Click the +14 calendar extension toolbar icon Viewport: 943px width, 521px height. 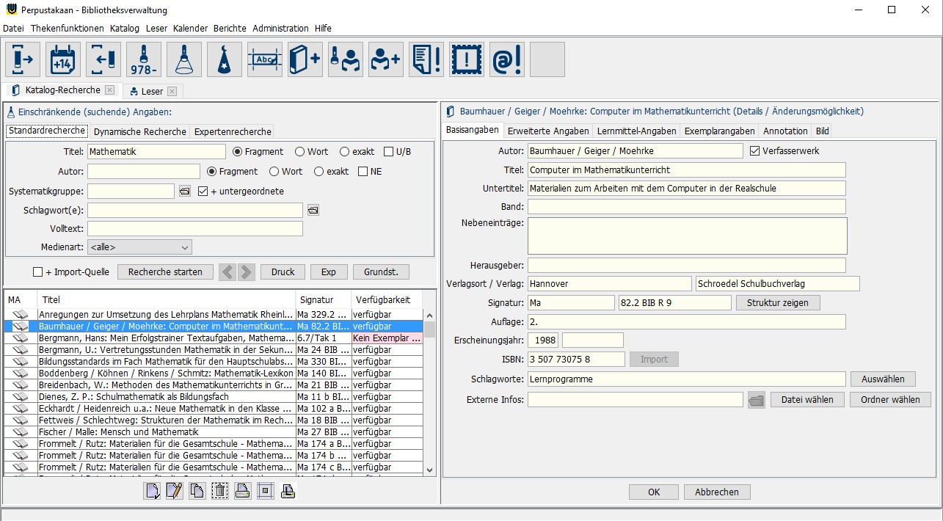click(x=63, y=59)
